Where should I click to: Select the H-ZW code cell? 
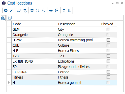tap(34, 40)
